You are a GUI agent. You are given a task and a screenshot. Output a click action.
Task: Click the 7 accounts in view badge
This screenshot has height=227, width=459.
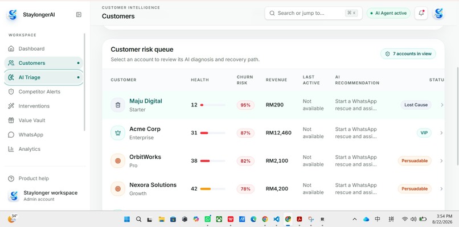coord(408,54)
